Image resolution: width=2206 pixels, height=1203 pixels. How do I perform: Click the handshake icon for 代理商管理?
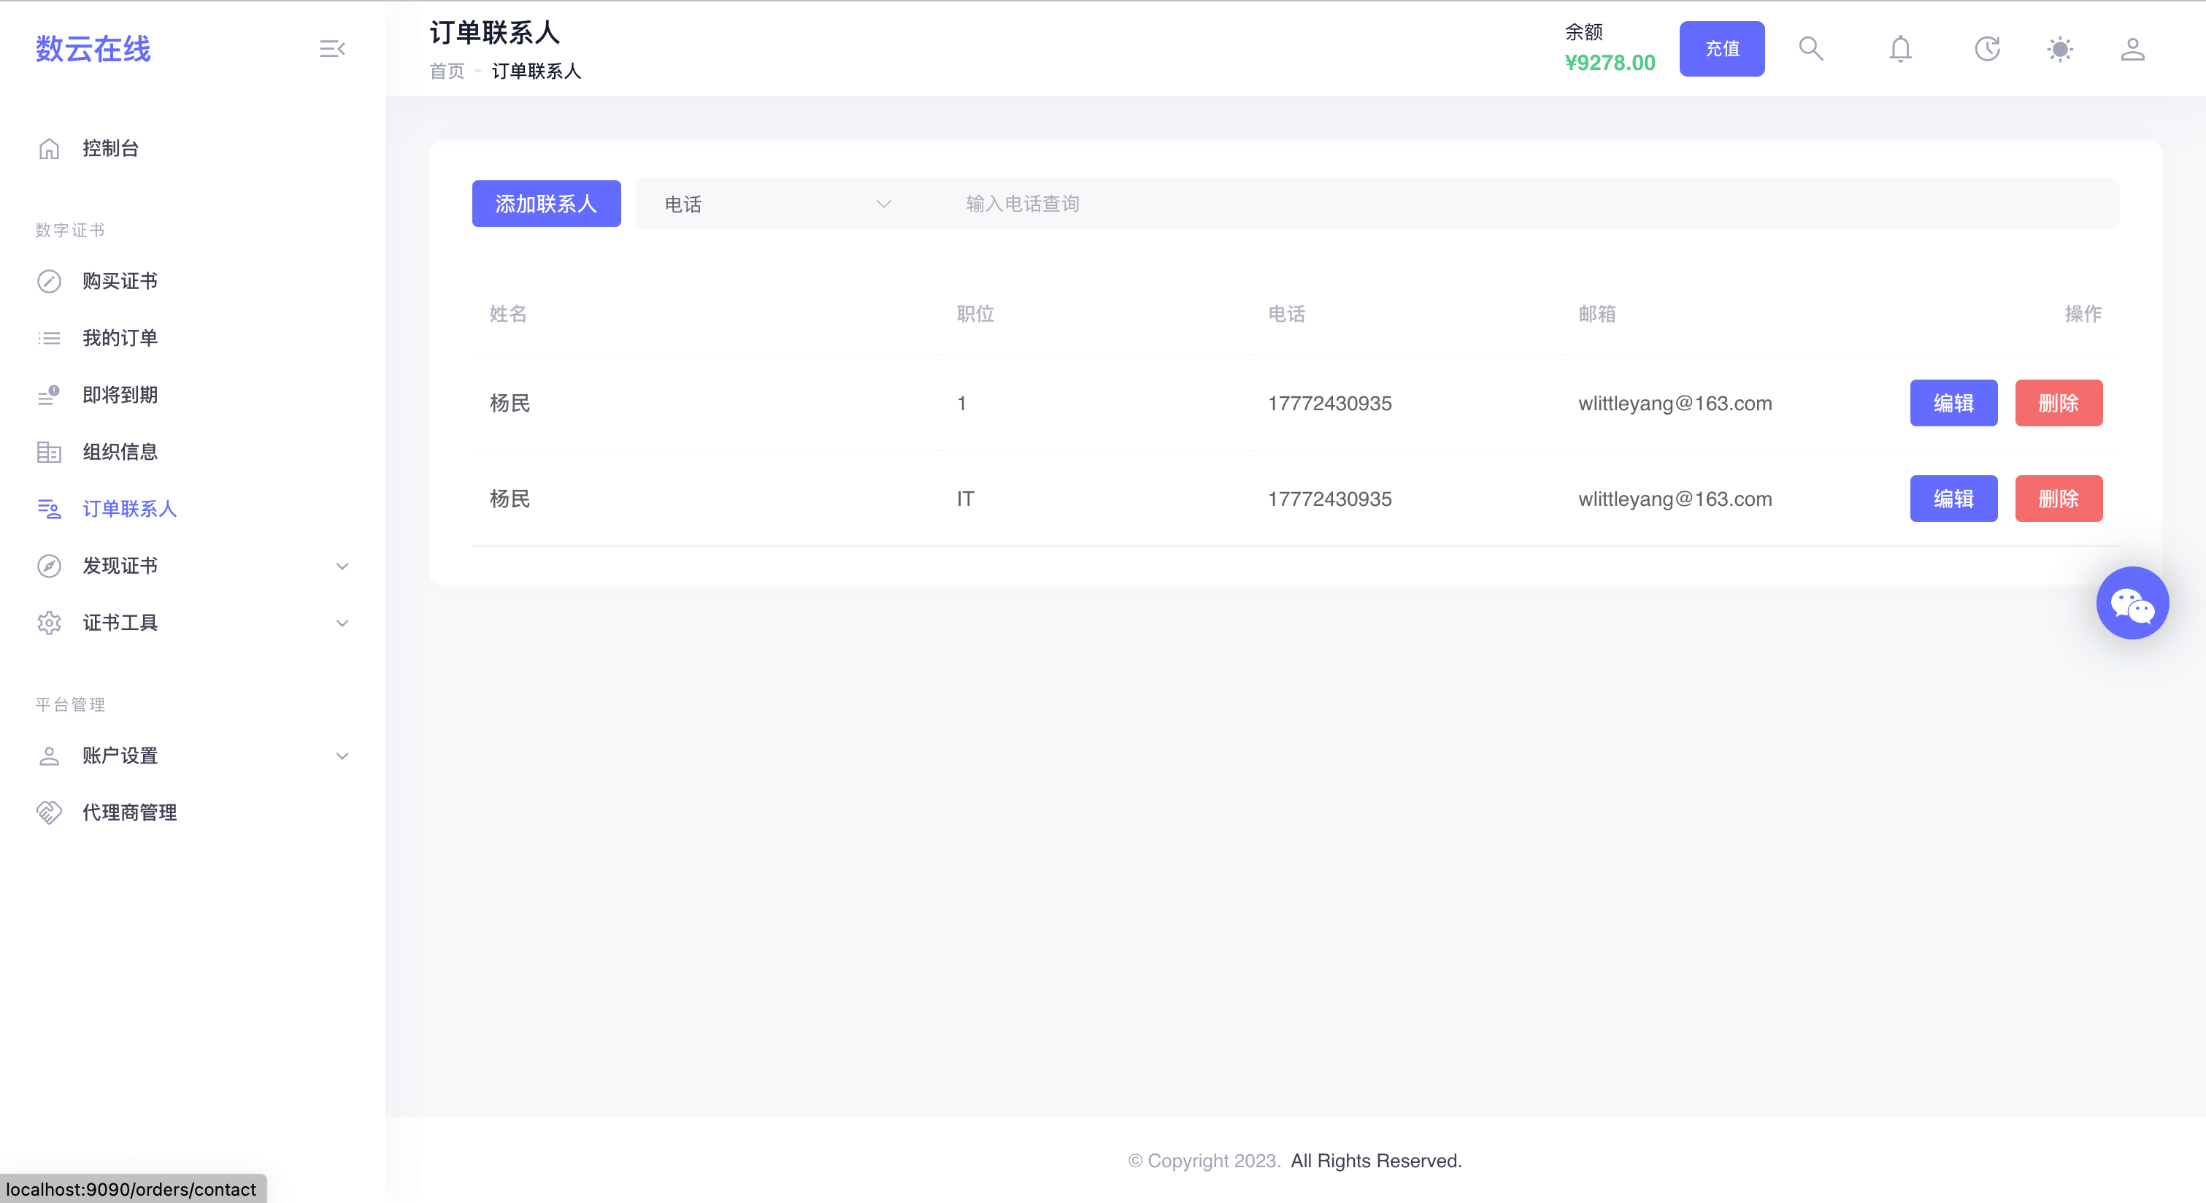(x=49, y=812)
